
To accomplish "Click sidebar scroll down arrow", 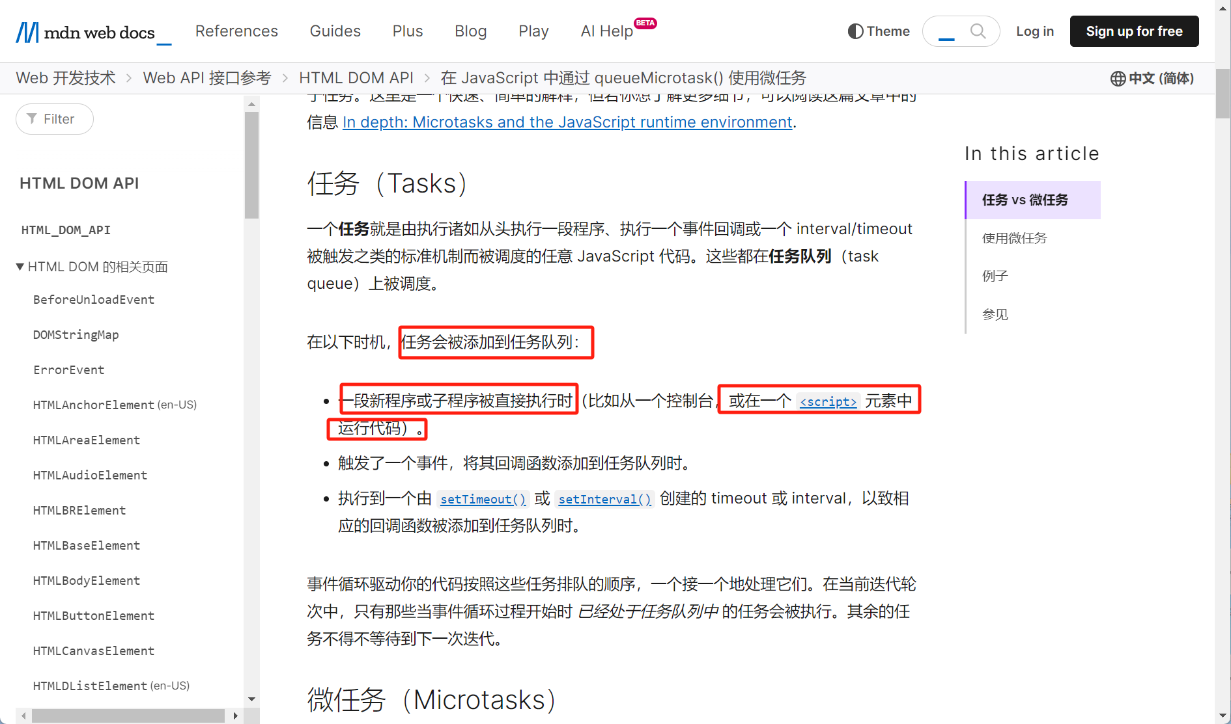I will tap(251, 699).
